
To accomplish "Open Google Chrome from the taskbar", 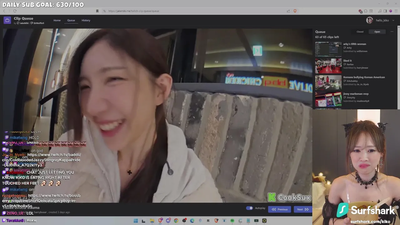I will 176,221.
